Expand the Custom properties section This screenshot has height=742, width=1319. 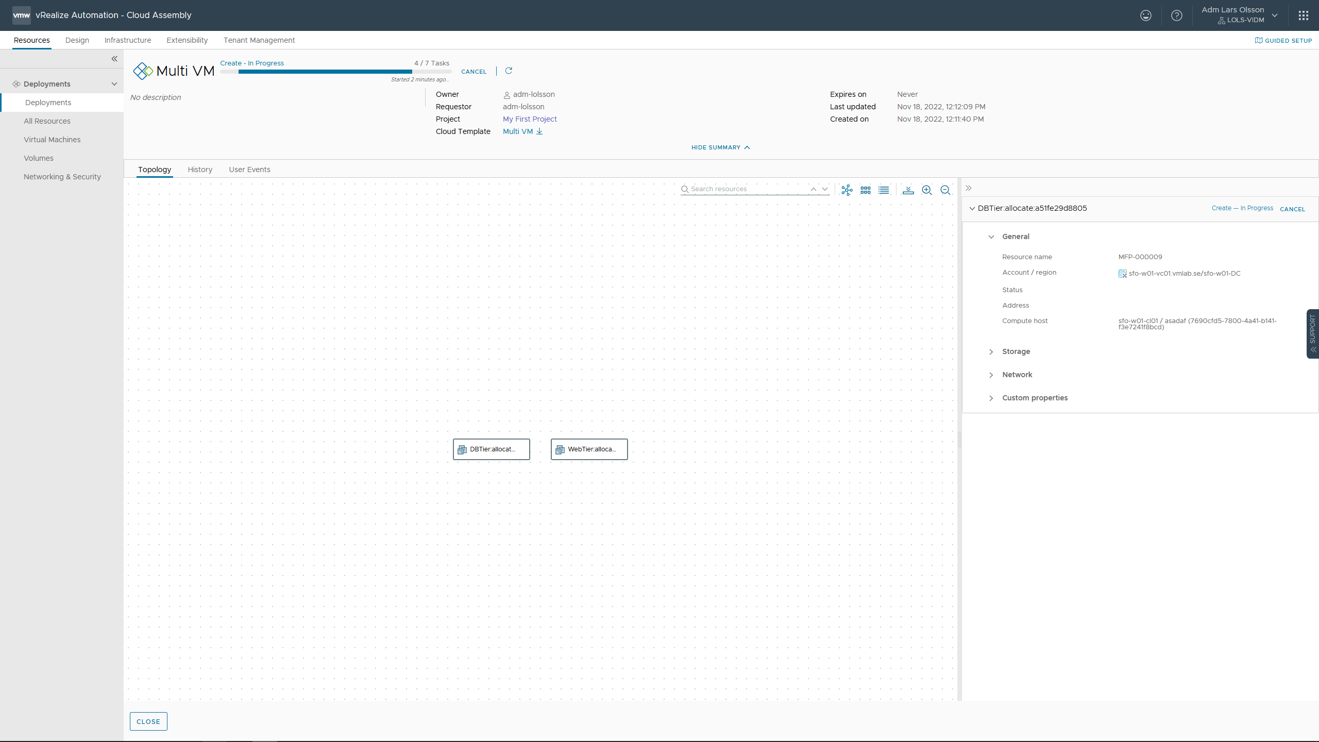pos(991,398)
